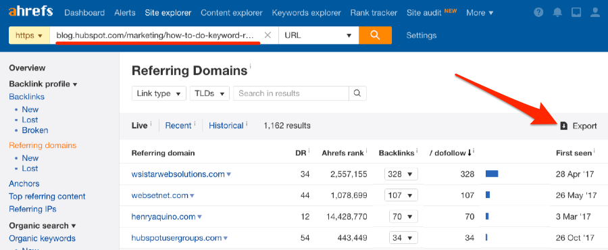
Task: Click the dofollow bar for wsistarwebsolutions.com
Action: (492, 174)
